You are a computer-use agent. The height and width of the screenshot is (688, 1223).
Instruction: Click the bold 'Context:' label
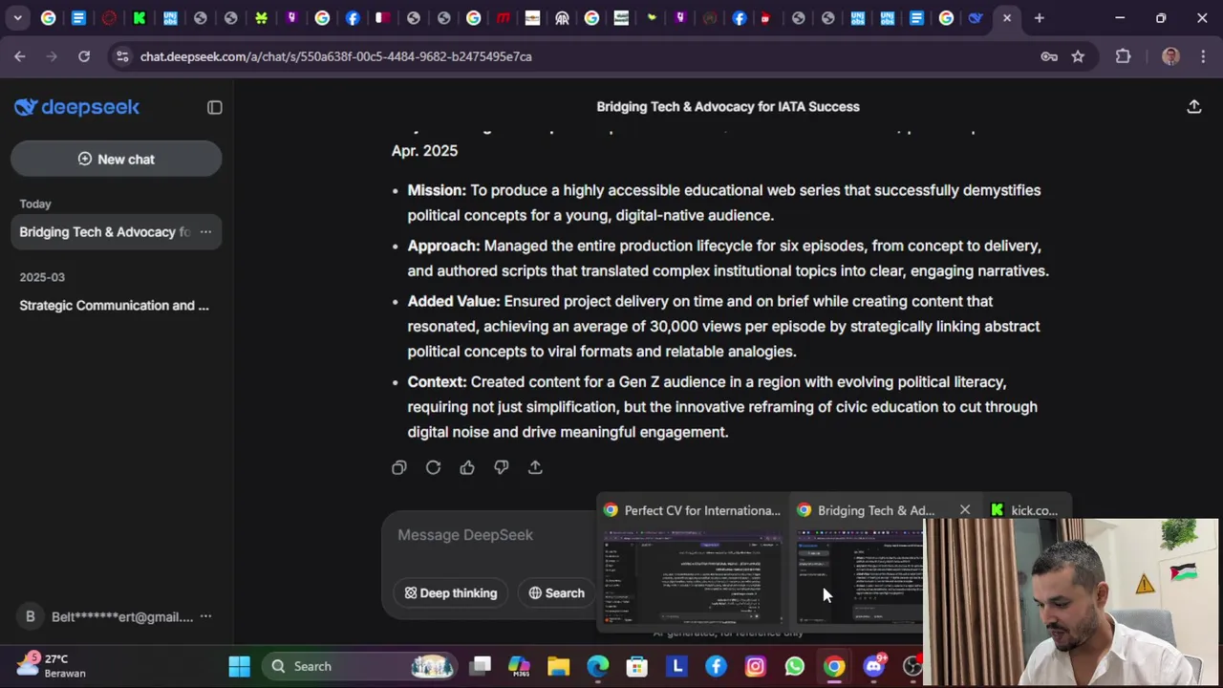click(x=438, y=382)
